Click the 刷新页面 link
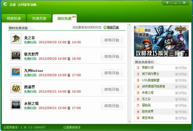The image size is (193, 131). coord(113,27)
